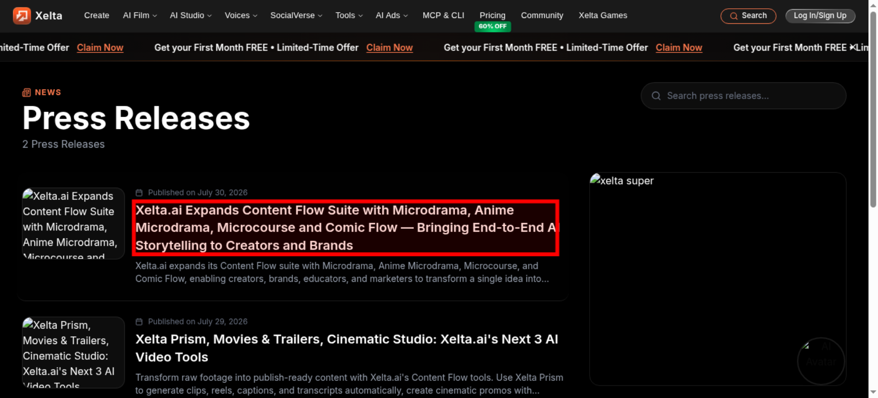
Task: Click calendar icon for July 29 release
Action: pos(139,322)
